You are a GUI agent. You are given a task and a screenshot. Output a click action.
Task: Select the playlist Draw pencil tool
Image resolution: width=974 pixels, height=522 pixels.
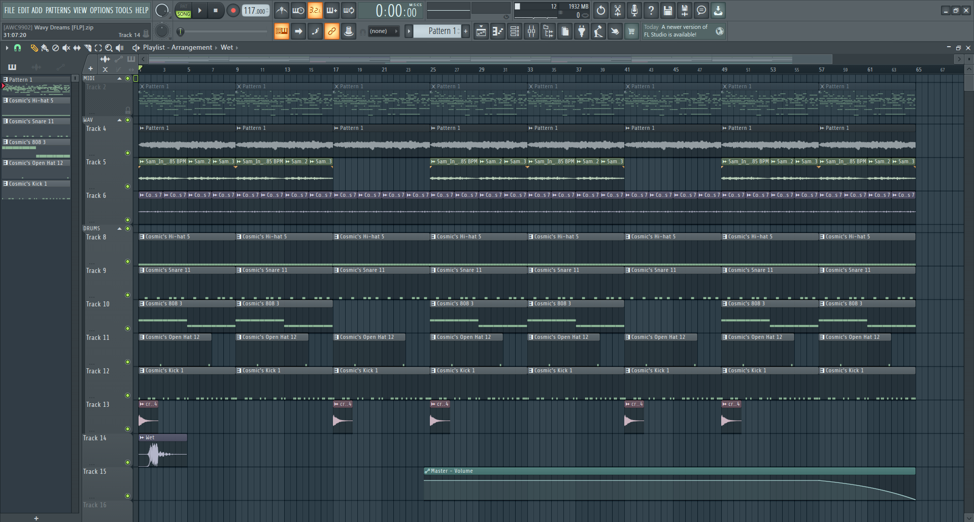(34, 48)
